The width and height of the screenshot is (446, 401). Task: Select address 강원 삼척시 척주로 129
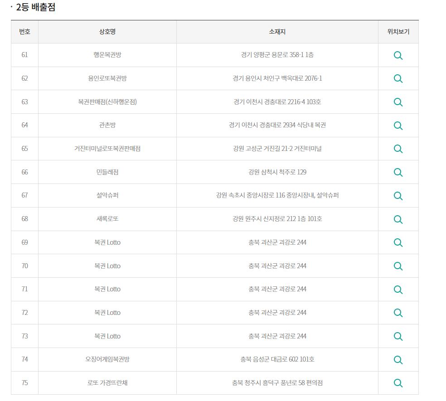coord(277,172)
